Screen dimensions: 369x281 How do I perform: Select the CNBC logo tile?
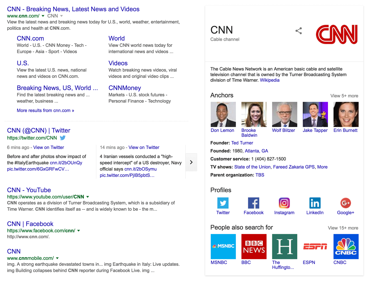click(x=346, y=246)
